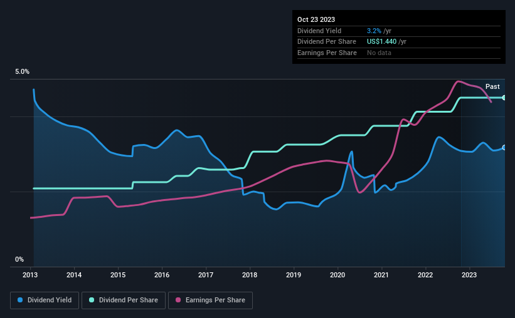
Task: Toggle the Dividend Yield legend button
Action: tap(45, 300)
